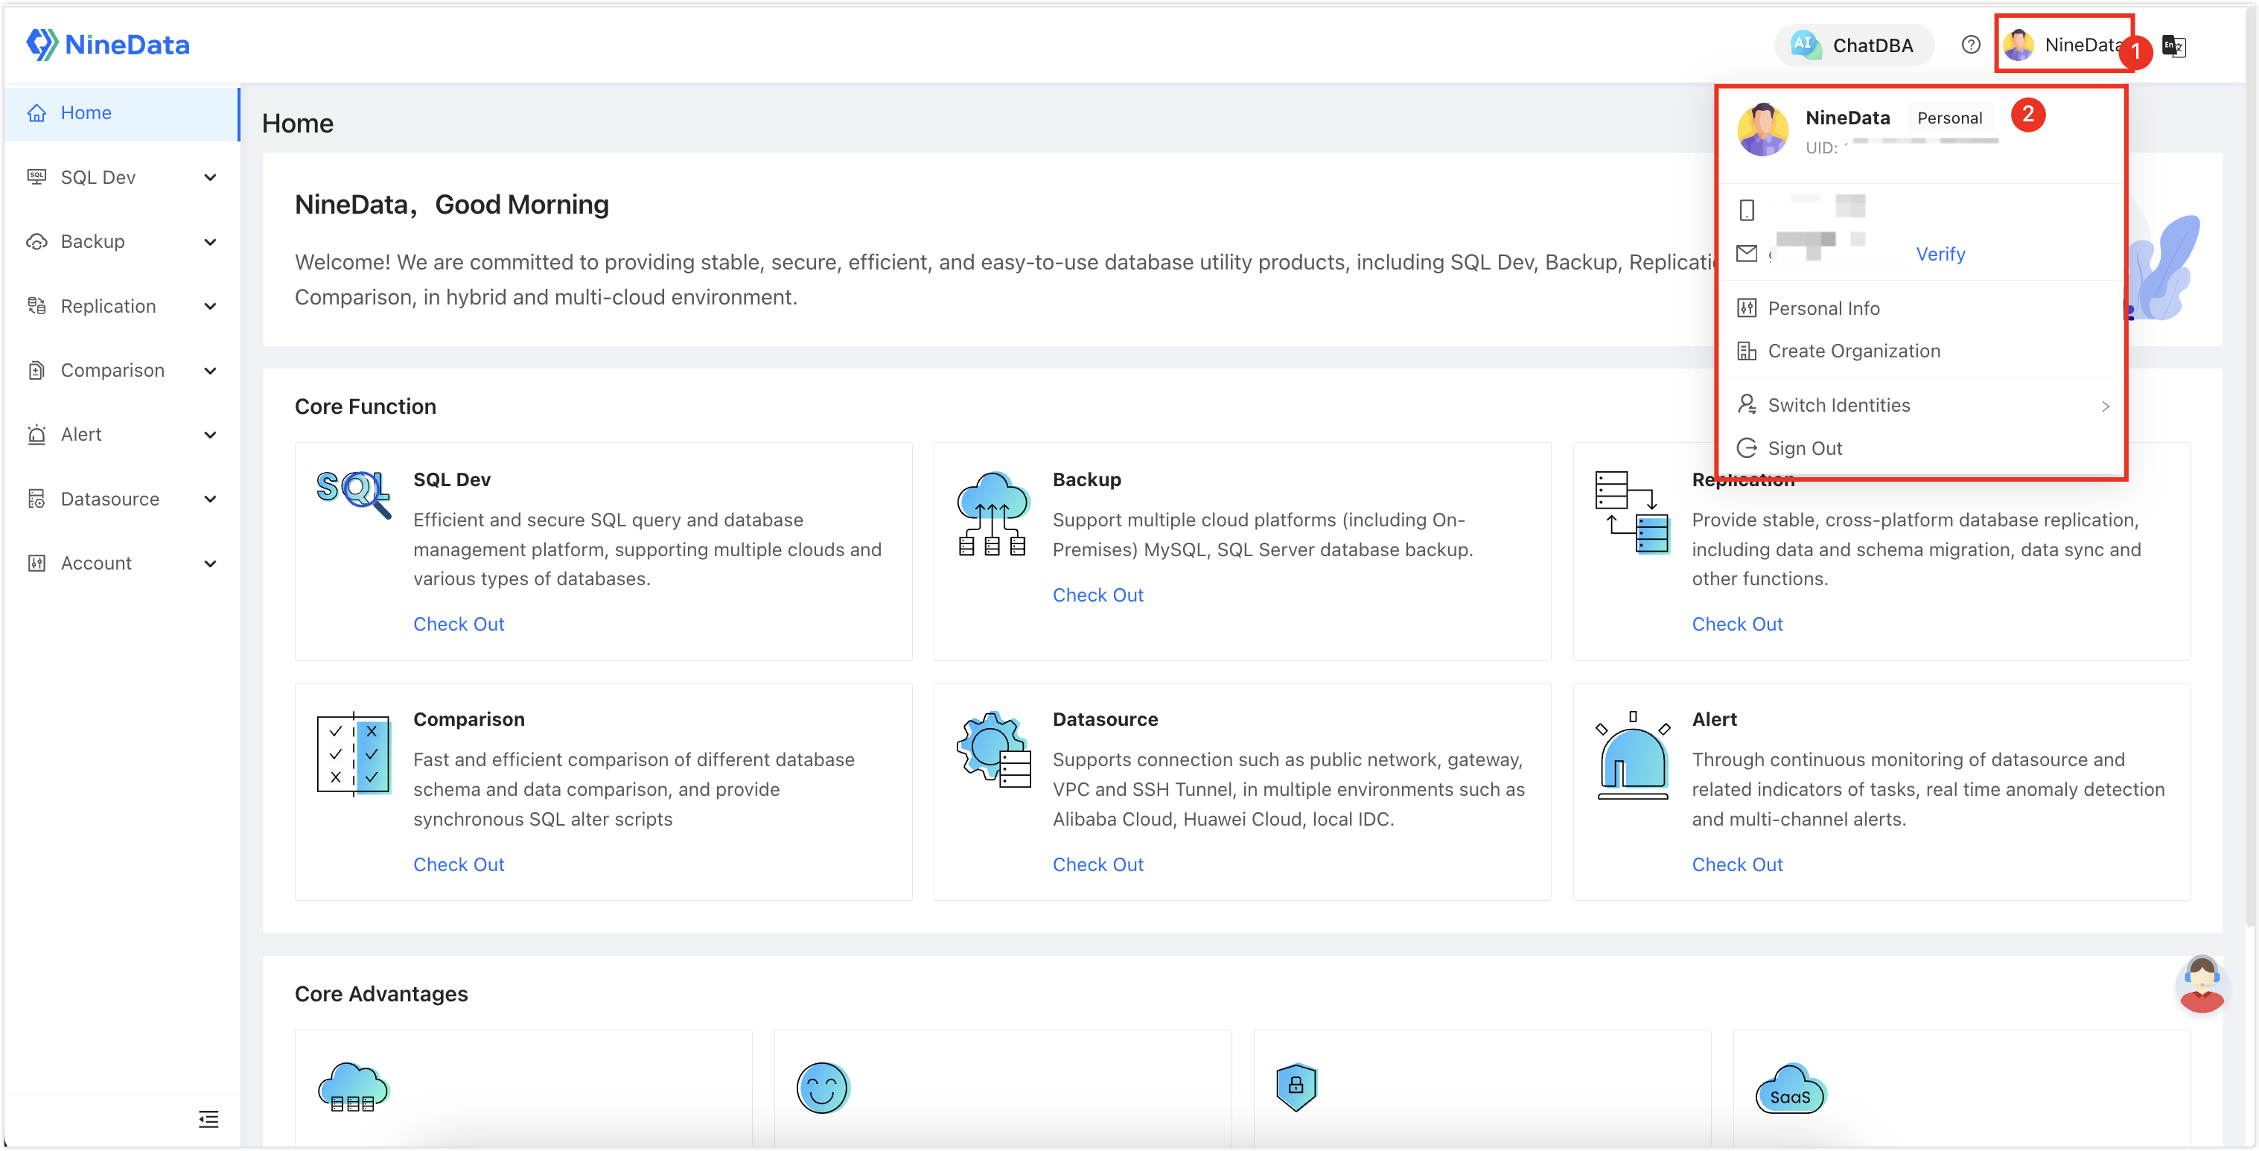
Task: Click the Account sidebar icon
Action: [x=36, y=563]
